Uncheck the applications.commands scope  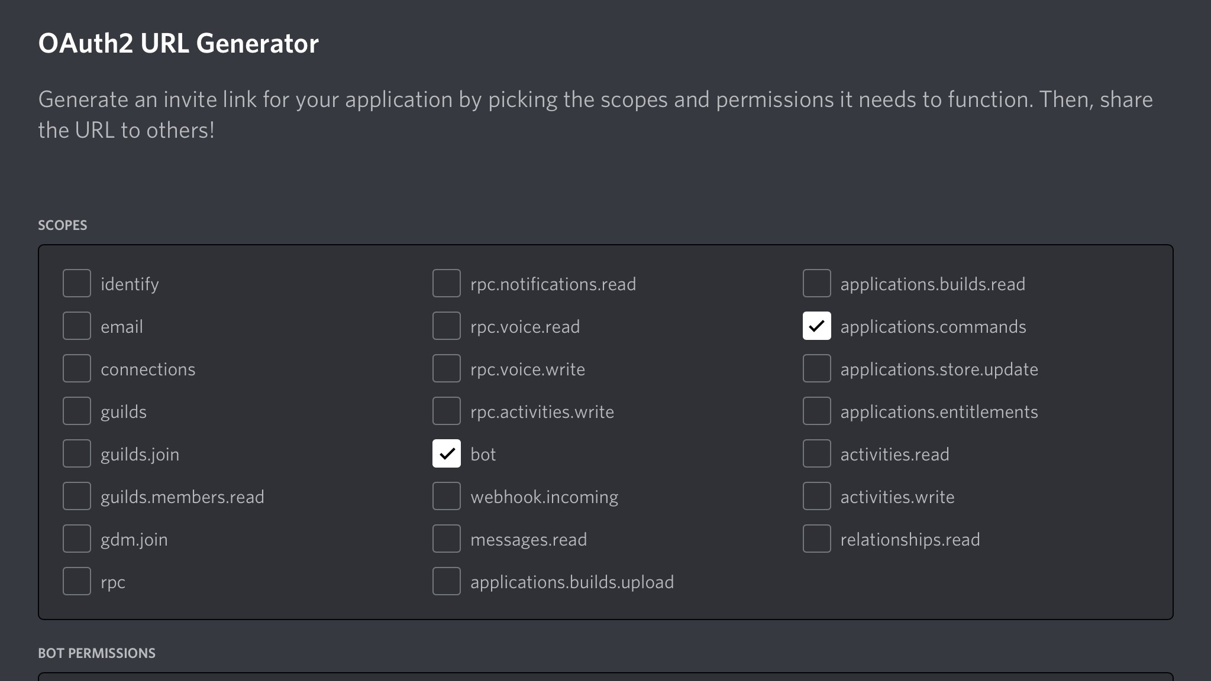(817, 326)
